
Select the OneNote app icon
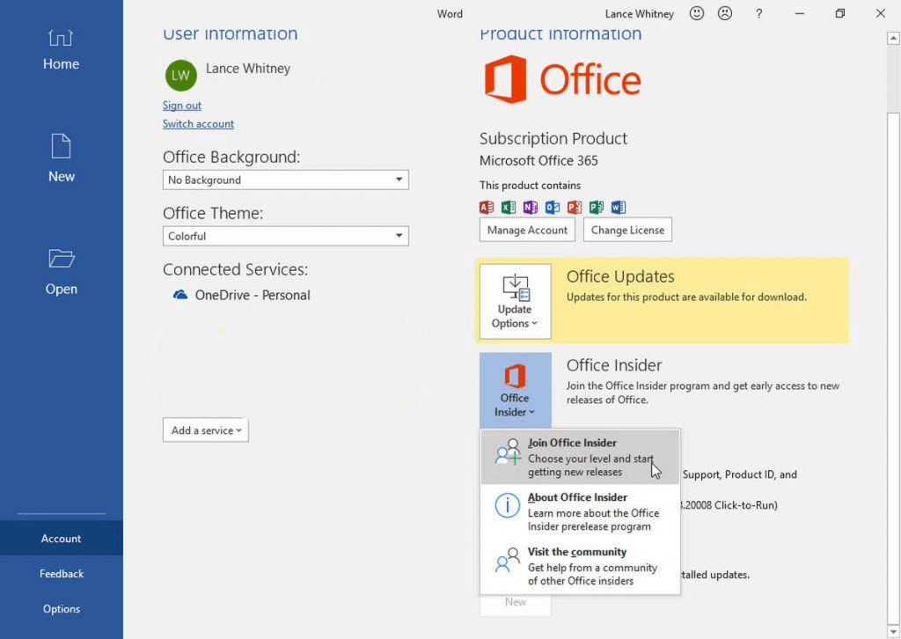531,207
